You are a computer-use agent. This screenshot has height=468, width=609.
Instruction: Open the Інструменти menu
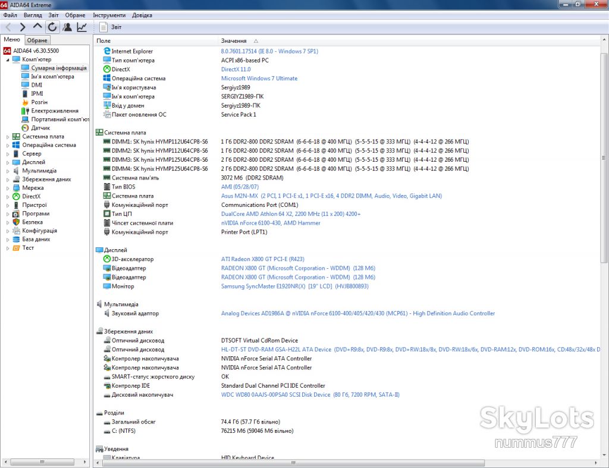tap(109, 15)
